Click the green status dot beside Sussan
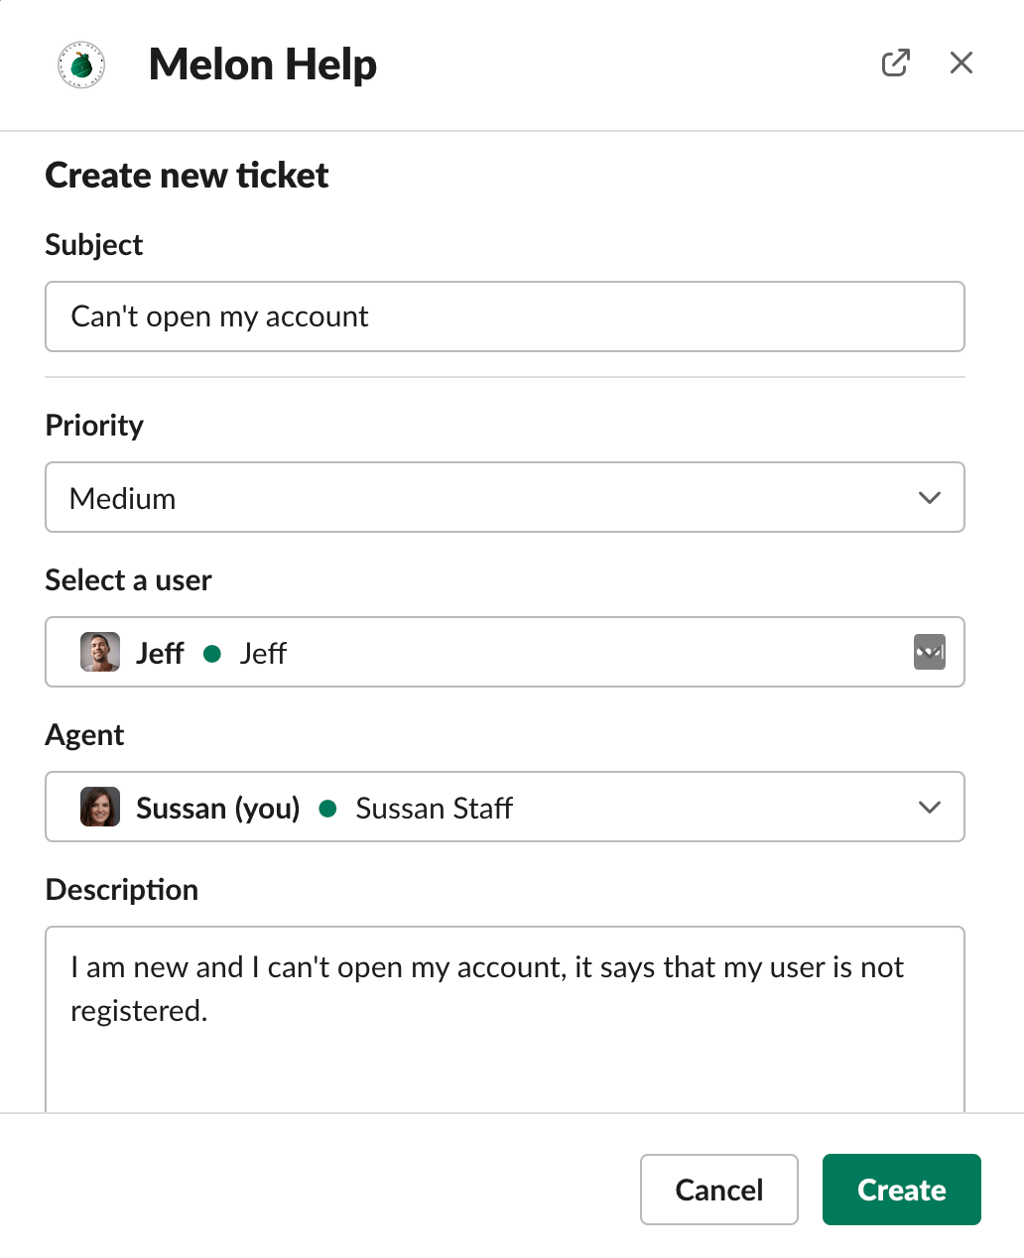Viewport: 1024px width, 1258px height. click(x=328, y=809)
